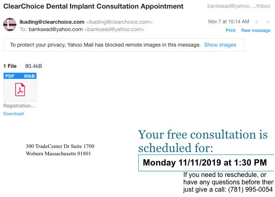Toggle the unread dot indicator
The image size is (275, 197).
click(257, 22)
